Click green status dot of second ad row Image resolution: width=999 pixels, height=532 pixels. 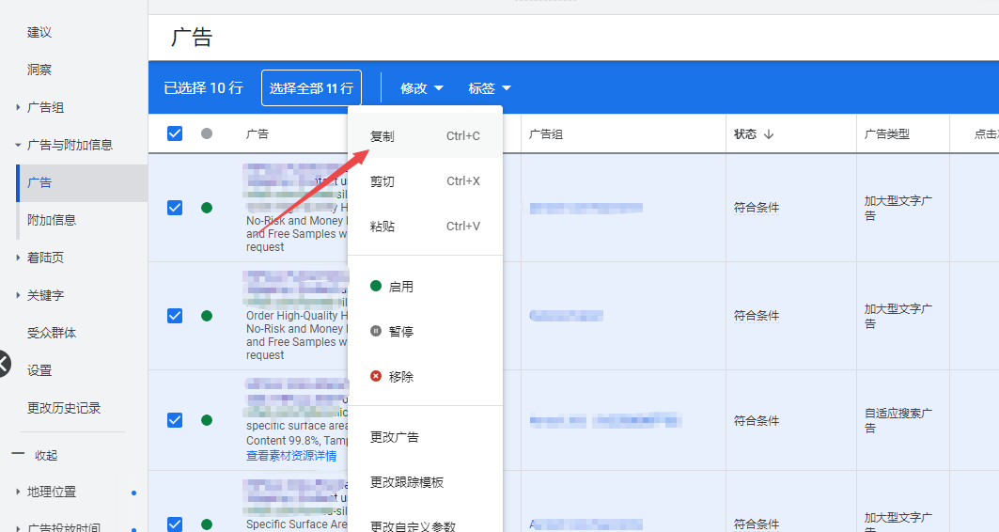[x=207, y=316]
